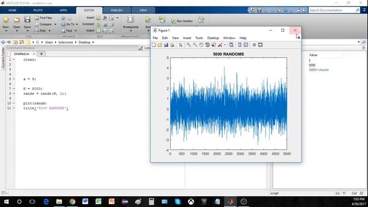Click Save Figure icon in Figure toolbar

(166, 45)
